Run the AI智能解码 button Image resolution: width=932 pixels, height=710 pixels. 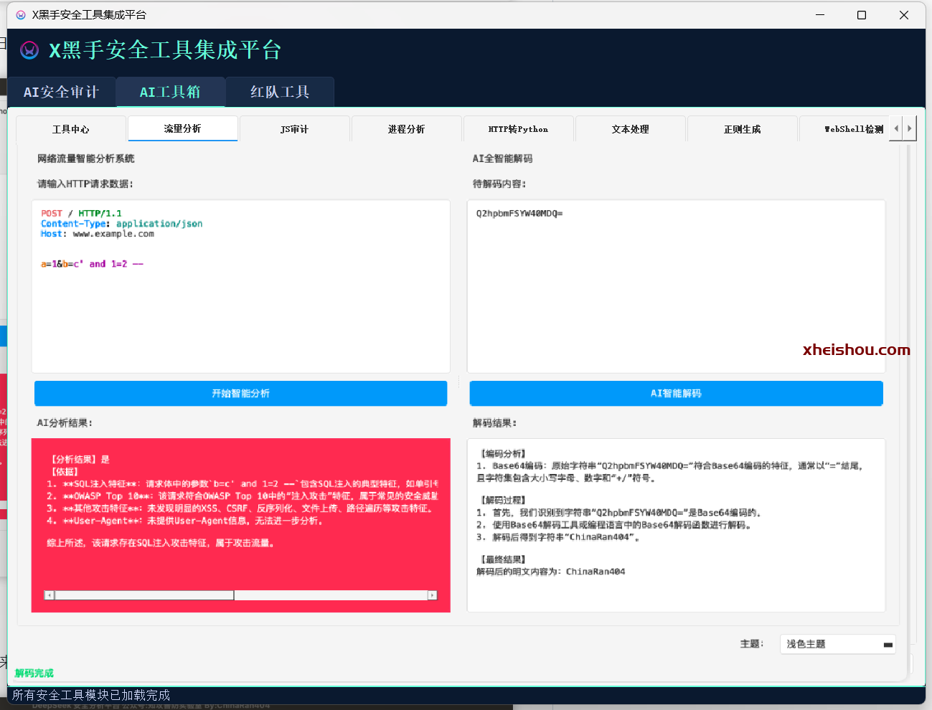tap(676, 393)
